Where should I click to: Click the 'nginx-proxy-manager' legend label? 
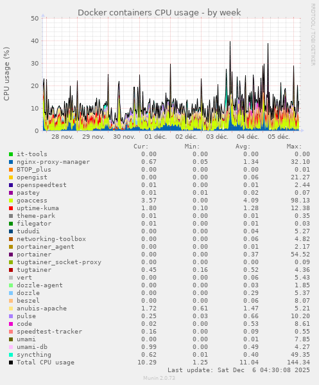[53, 162]
